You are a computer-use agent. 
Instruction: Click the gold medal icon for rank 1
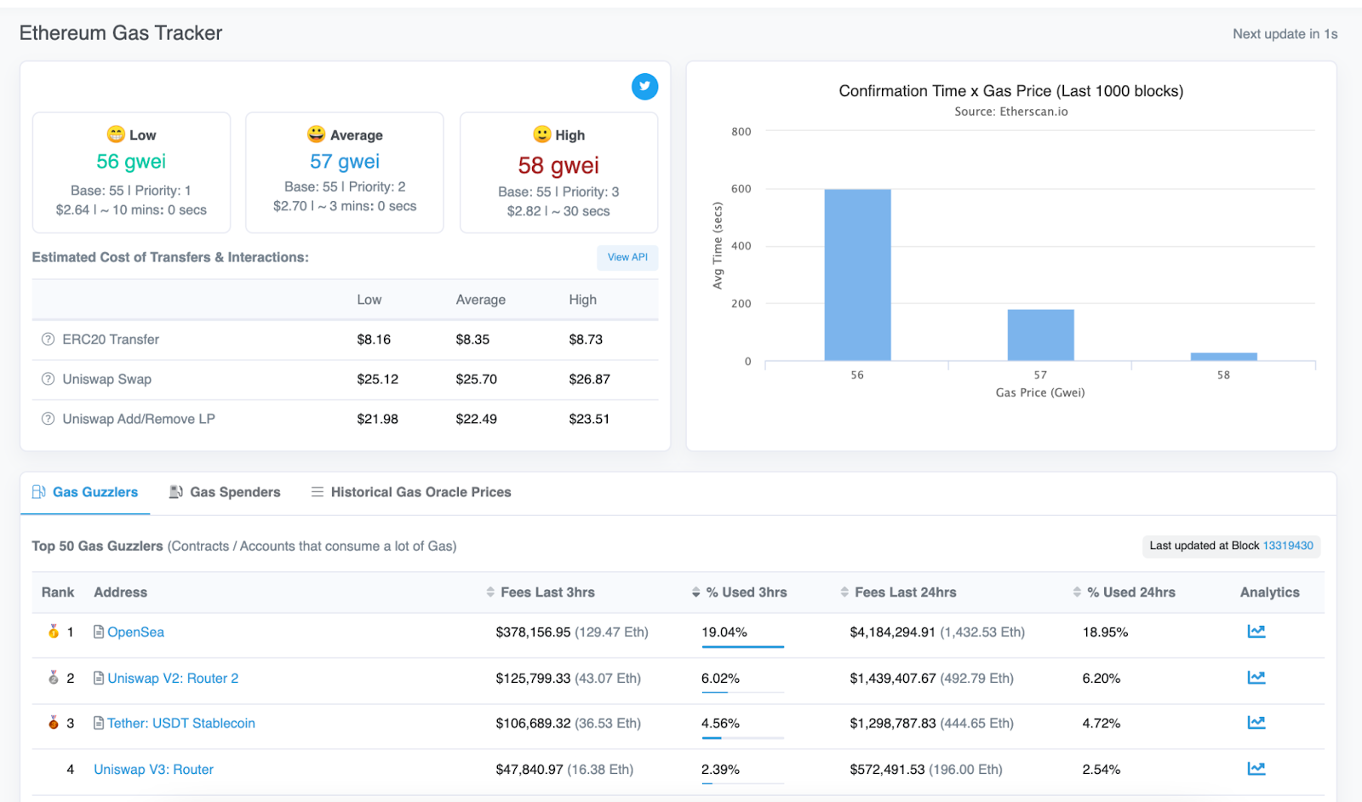(x=54, y=632)
